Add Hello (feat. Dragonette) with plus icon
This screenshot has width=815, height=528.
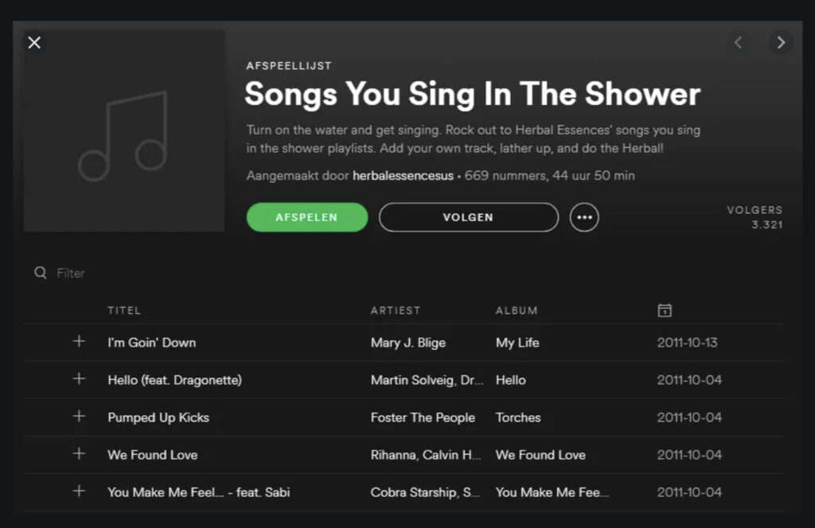tap(79, 379)
